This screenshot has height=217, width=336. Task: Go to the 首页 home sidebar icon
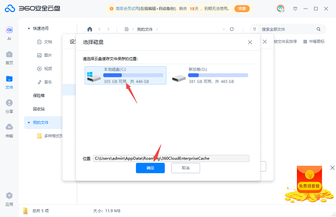click(x=9, y=58)
